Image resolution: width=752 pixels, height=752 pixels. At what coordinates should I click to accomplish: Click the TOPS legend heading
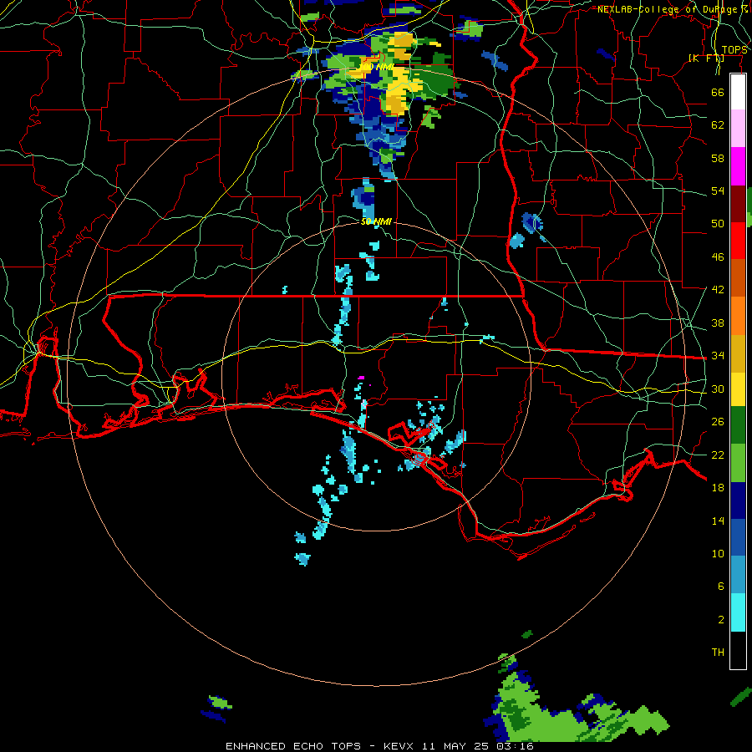coord(734,50)
